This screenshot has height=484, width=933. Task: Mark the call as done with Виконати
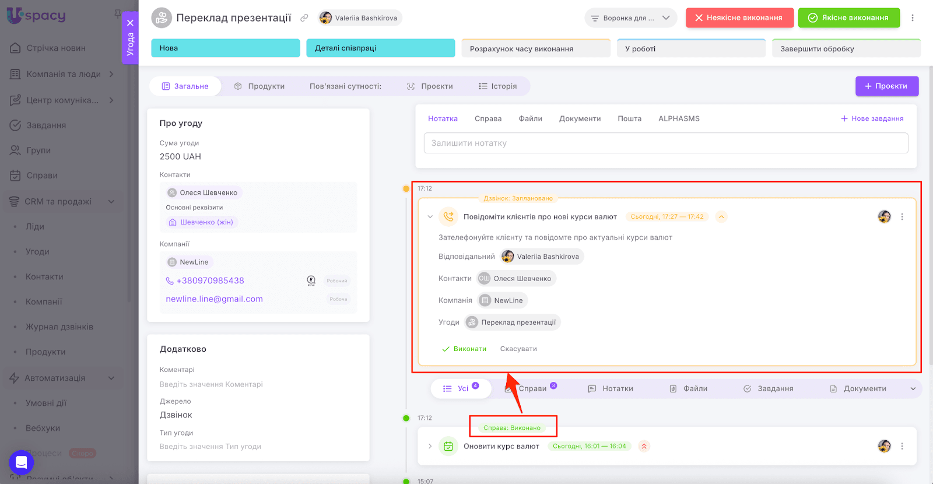pyautogui.click(x=464, y=349)
